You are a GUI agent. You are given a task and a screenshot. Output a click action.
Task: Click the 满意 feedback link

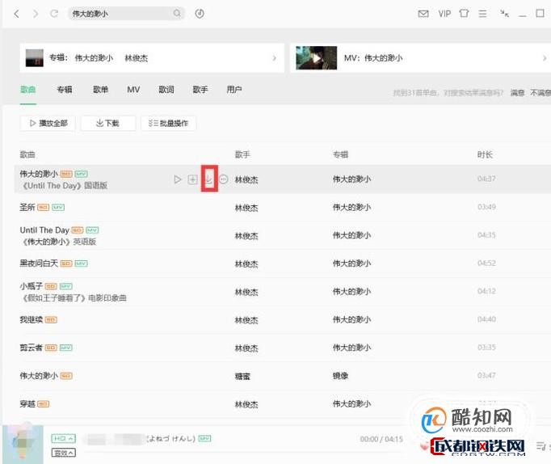pyautogui.click(x=517, y=93)
